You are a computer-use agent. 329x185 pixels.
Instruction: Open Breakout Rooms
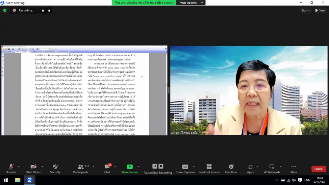[209, 167]
